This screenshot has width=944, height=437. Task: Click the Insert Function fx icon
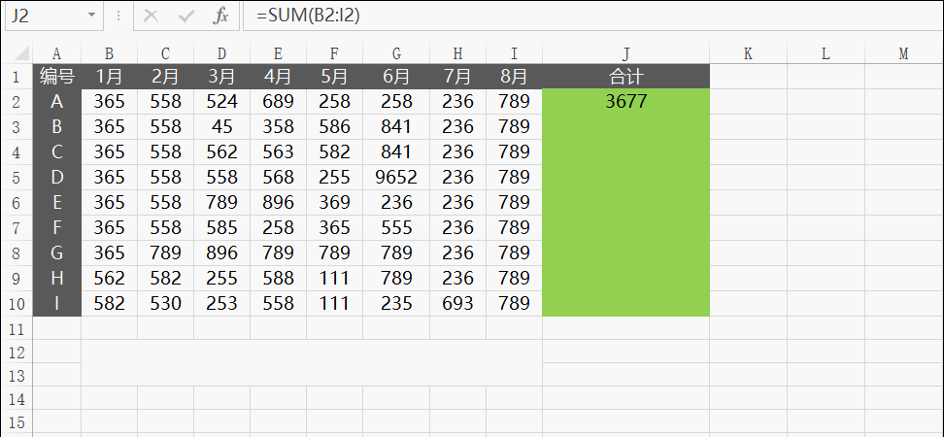pyautogui.click(x=221, y=17)
